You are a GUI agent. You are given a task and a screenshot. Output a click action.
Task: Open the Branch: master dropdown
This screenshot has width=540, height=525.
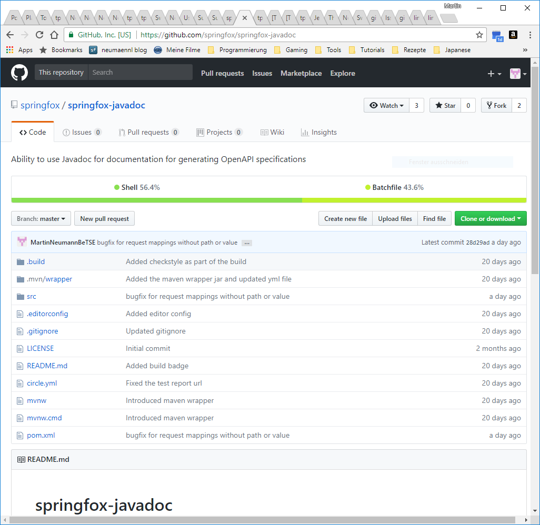point(41,218)
